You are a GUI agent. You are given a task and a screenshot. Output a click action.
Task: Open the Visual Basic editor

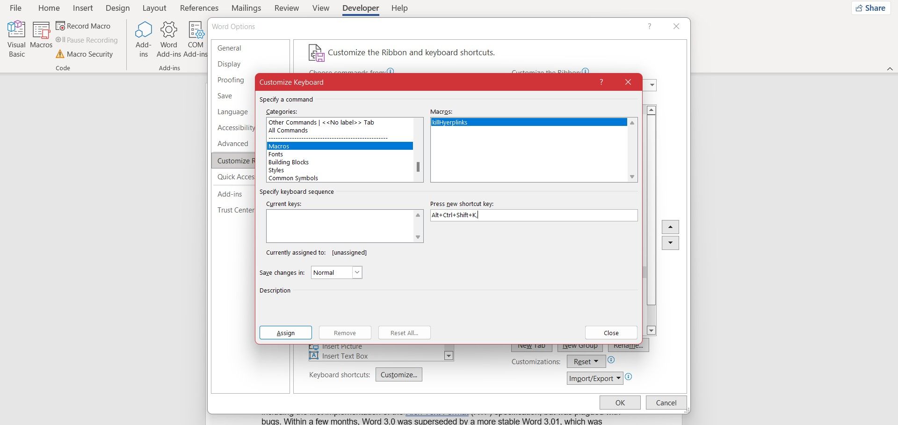16,39
